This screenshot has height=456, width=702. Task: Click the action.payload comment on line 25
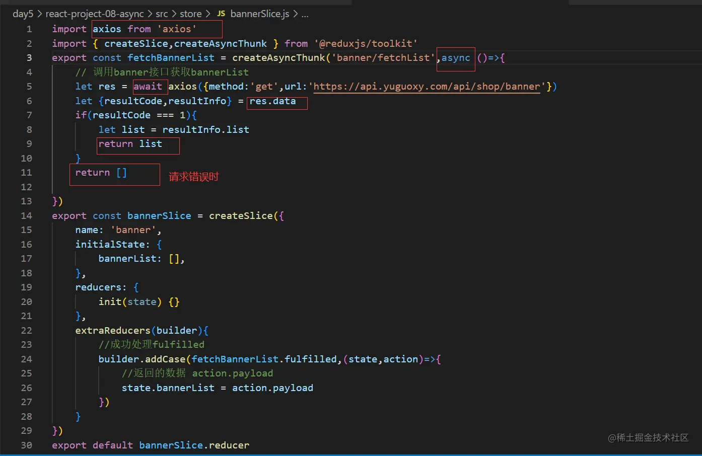point(197,373)
